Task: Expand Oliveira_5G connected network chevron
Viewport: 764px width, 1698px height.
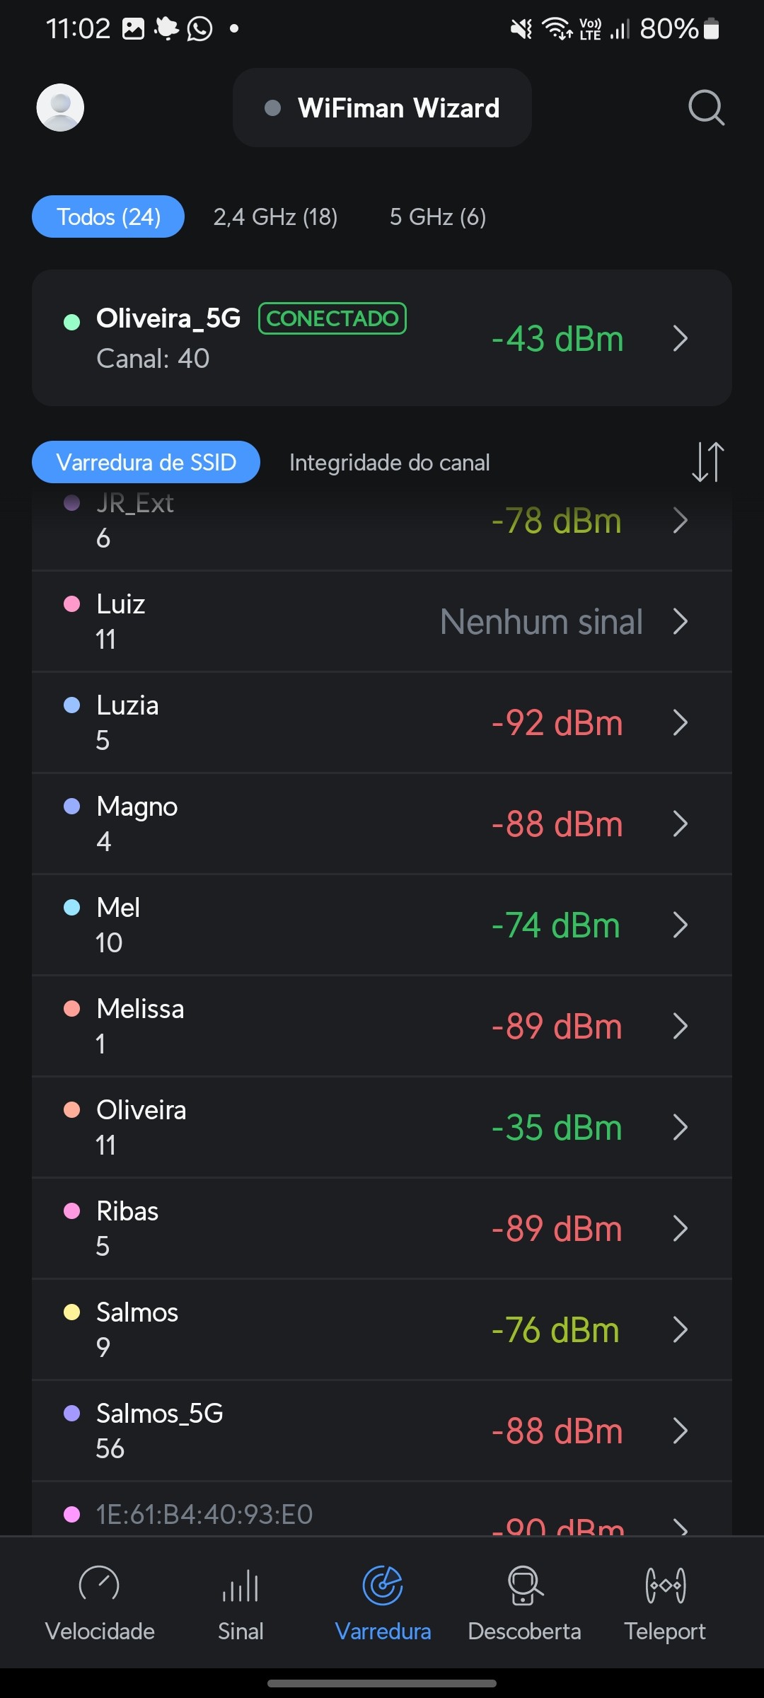Action: (681, 338)
